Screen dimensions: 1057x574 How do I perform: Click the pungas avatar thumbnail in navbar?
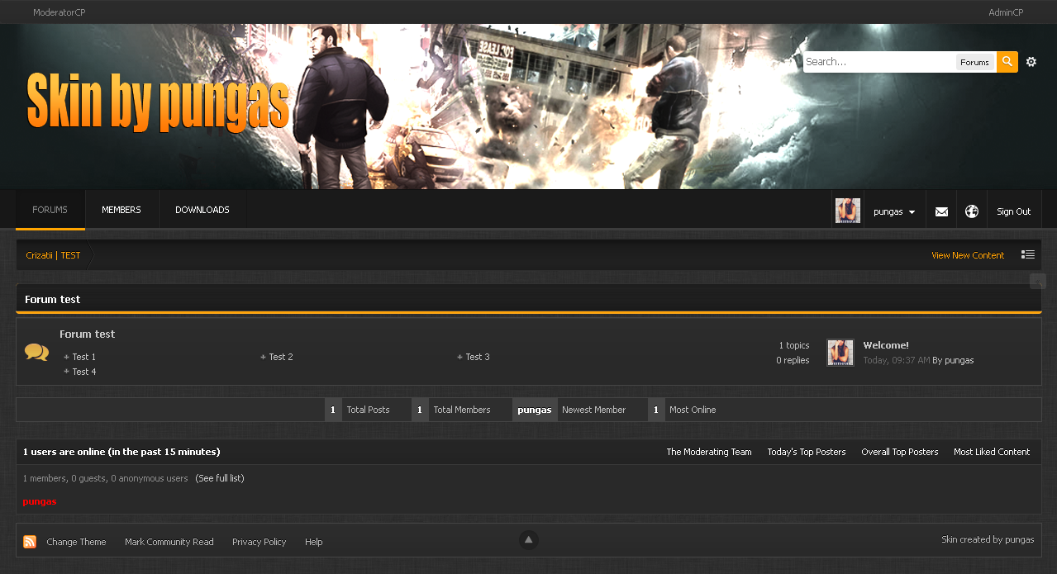coord(848,211)
